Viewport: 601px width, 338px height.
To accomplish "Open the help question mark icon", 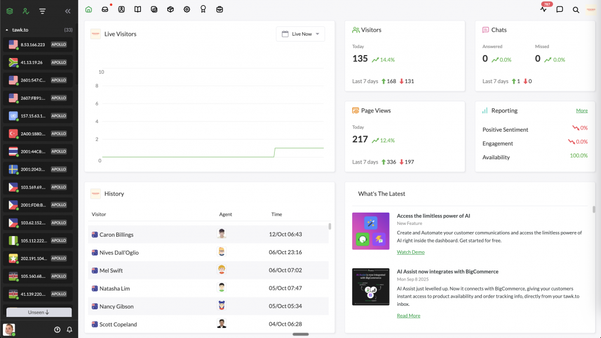I will tap(57, 329).
